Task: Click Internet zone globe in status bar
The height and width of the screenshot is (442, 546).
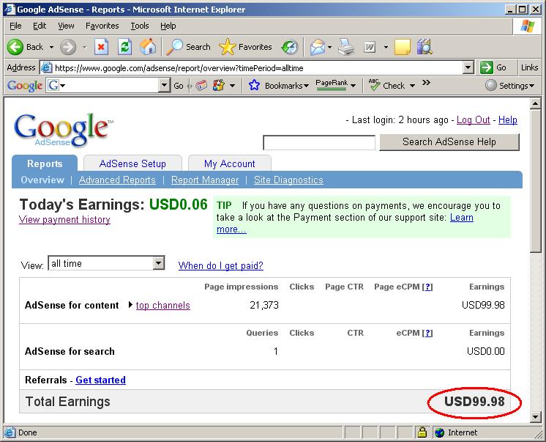Action: pyautogui.click(x=440, y=432)
